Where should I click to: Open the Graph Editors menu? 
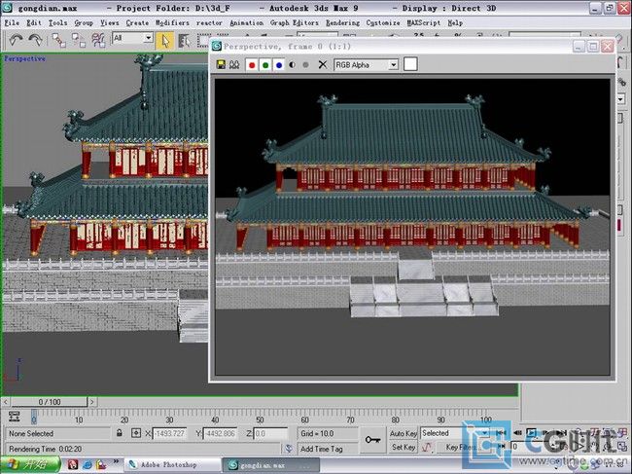click(x=295, y=23)
